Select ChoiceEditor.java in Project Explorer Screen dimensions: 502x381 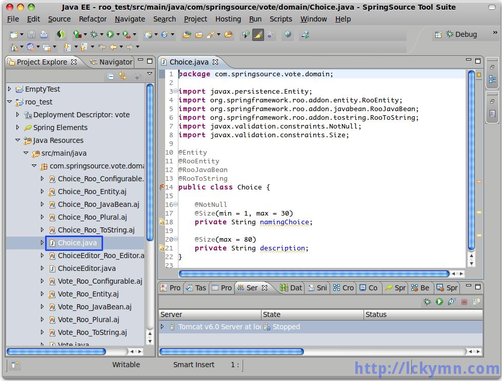click(x=83, y=268)
